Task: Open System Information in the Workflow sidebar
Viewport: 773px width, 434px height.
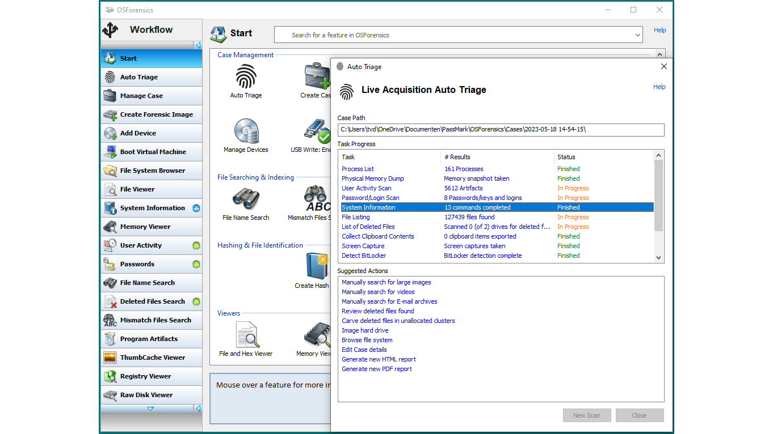Action: [x=152, y=208]
